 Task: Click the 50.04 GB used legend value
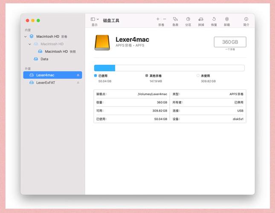click(105, 81)
